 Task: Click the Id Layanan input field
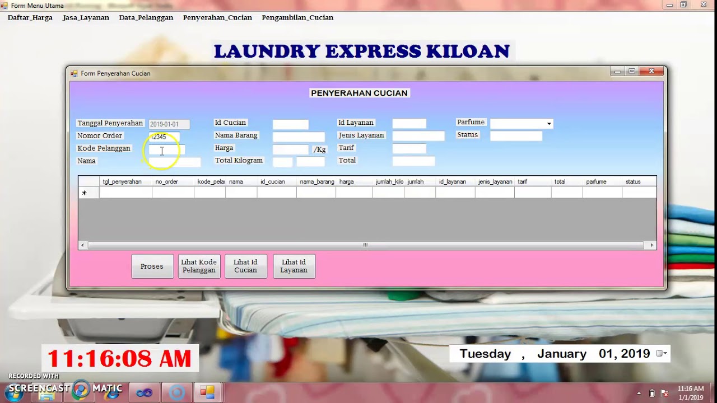(x=409, y=124)
